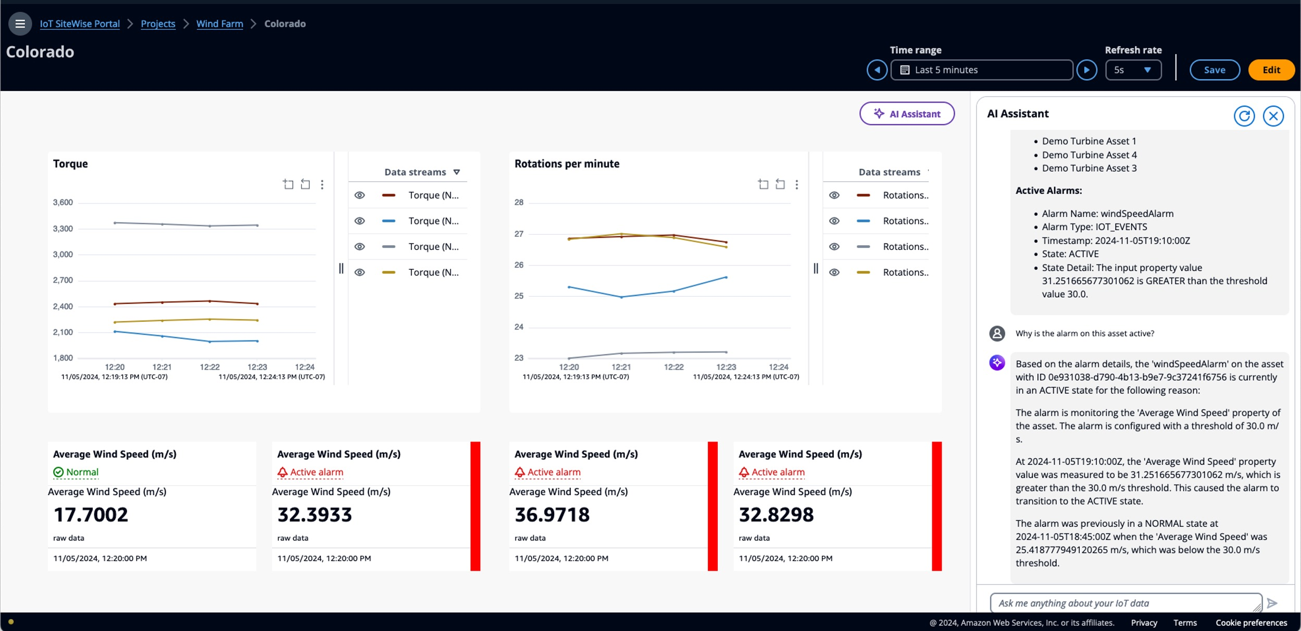
Task: Step time range forward with right arrow
Action: [1086, 70]
